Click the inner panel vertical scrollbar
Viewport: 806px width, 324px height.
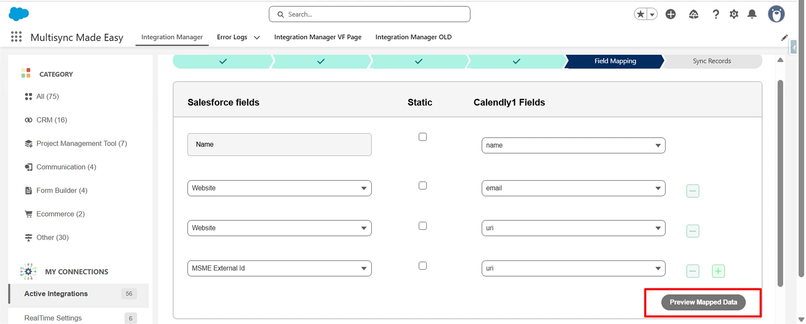[x=780, y=183]
